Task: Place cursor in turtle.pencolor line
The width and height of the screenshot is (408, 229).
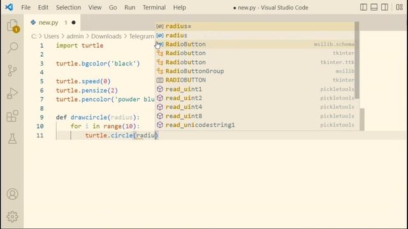Action: pos(105,99)
